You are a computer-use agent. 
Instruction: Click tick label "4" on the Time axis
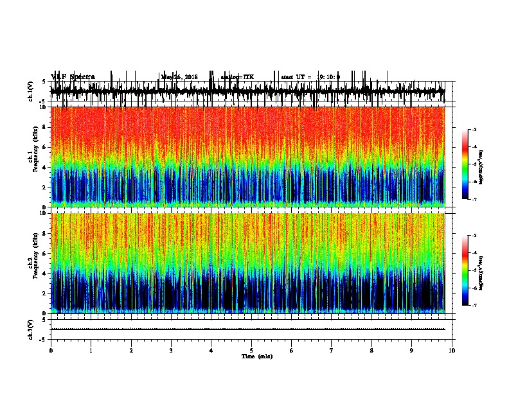pos(211,351)
